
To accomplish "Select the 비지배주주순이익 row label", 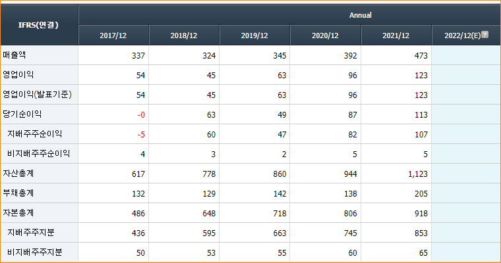I will (x=38, y=154).
